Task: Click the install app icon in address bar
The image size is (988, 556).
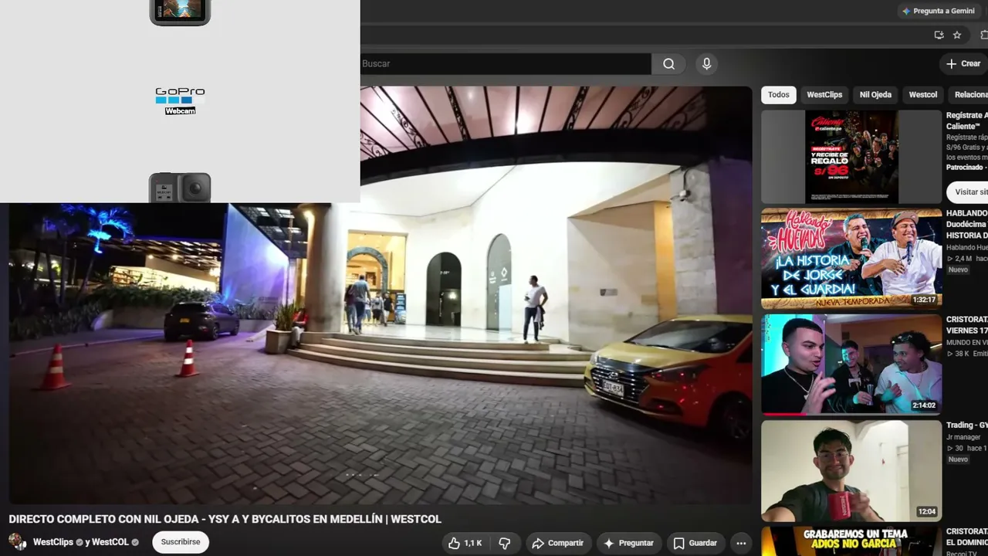Action: coord(939,35)
